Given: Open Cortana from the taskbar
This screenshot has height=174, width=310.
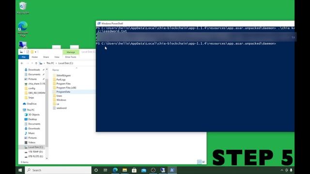Looking at the screenshot, I should point(96,170).
